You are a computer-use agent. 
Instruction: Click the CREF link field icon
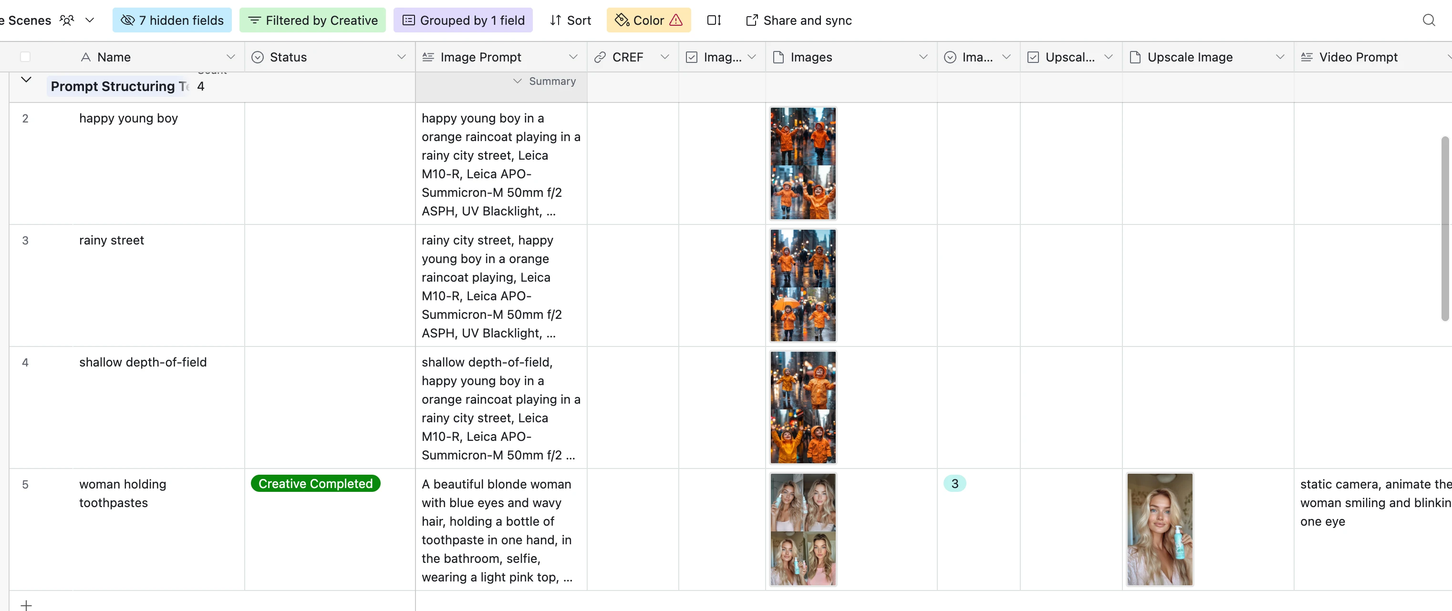pyautogui.click(x=600, y=57)
